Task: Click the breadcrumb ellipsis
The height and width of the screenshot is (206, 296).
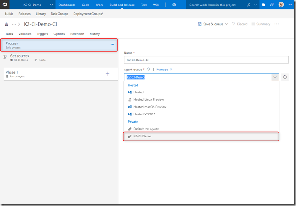Action: pyautogui.click(x=14, y=24)
